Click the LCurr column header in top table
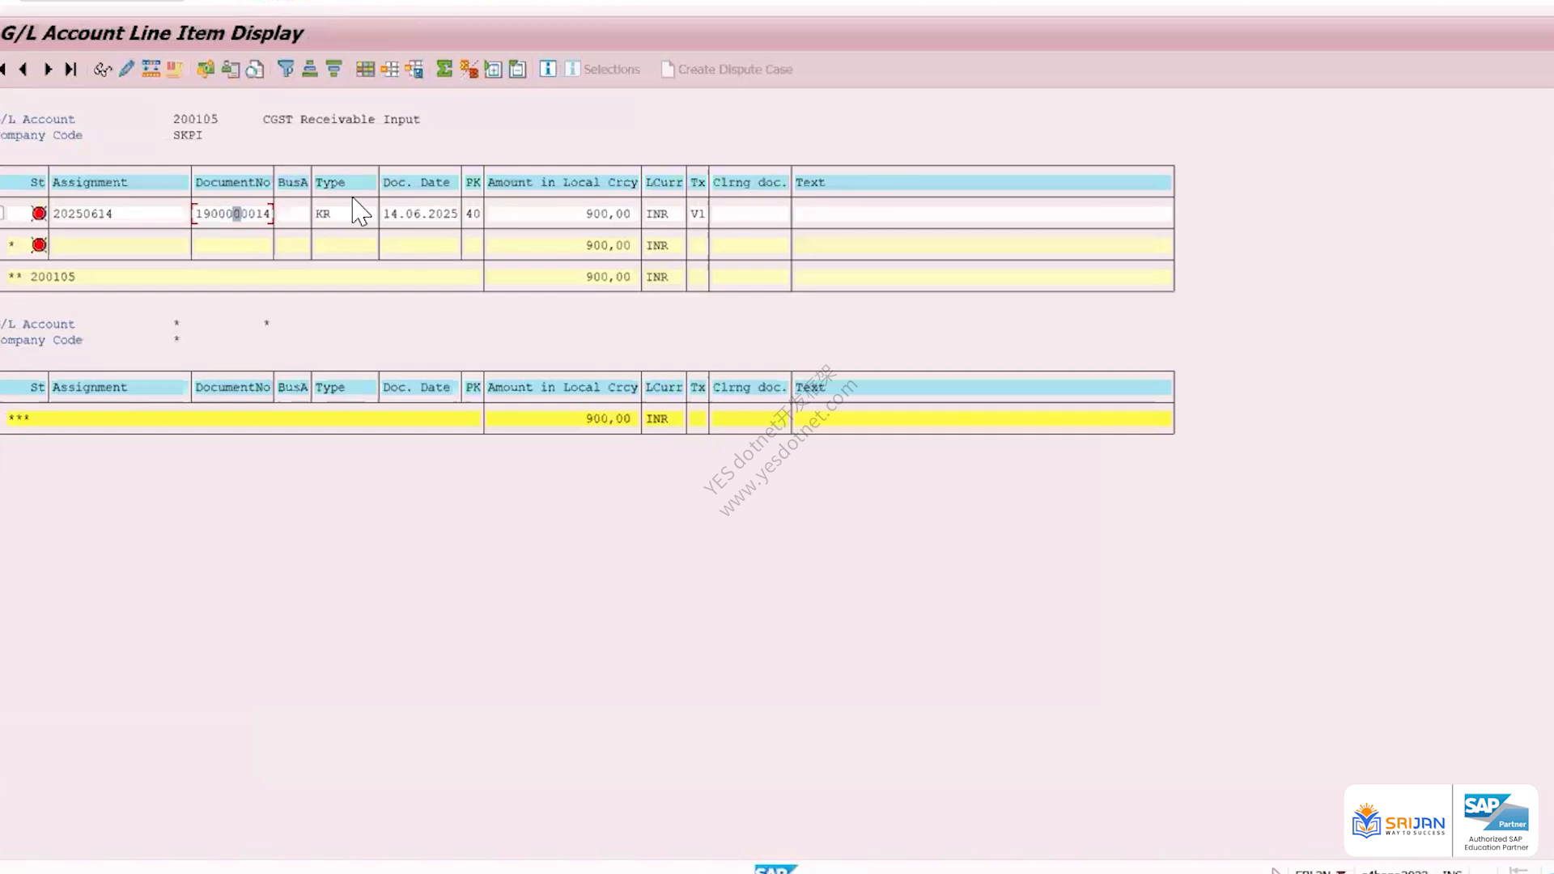1554x874 pixels. pos(664,183)
